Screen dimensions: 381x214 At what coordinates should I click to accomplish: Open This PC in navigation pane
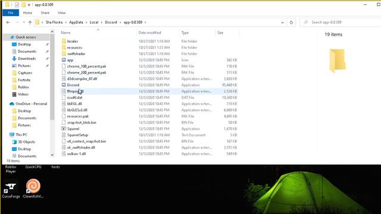point(21,134)
